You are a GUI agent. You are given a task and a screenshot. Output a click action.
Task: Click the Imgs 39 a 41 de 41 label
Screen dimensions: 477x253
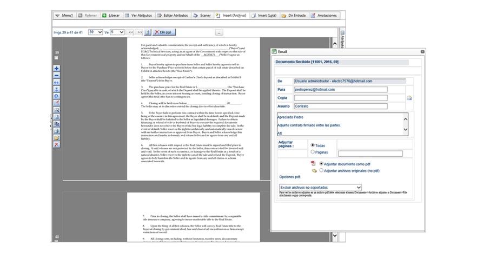point(68,32)
